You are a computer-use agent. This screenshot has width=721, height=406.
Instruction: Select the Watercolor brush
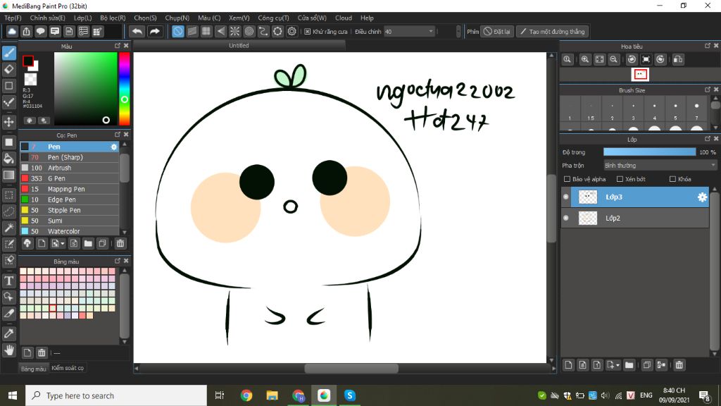coord(70,231)
